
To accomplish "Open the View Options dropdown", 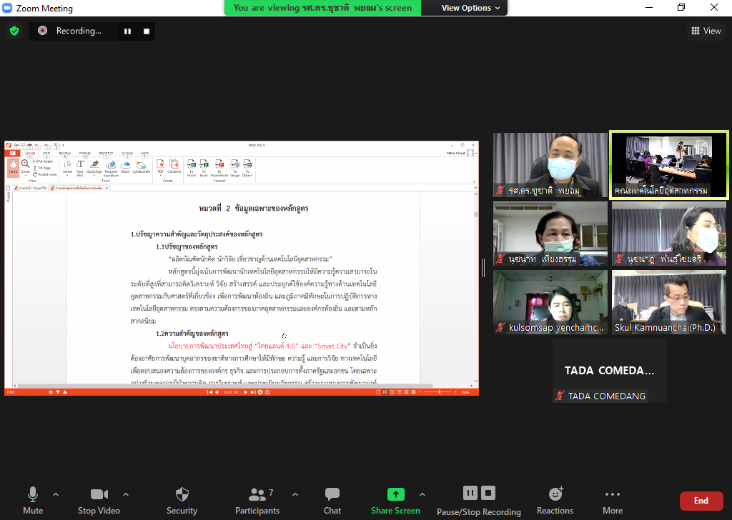I will tap(470, 8).
